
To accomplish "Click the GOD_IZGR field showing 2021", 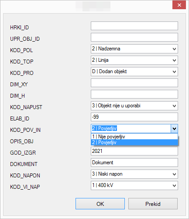I will (x=134, y=151).
